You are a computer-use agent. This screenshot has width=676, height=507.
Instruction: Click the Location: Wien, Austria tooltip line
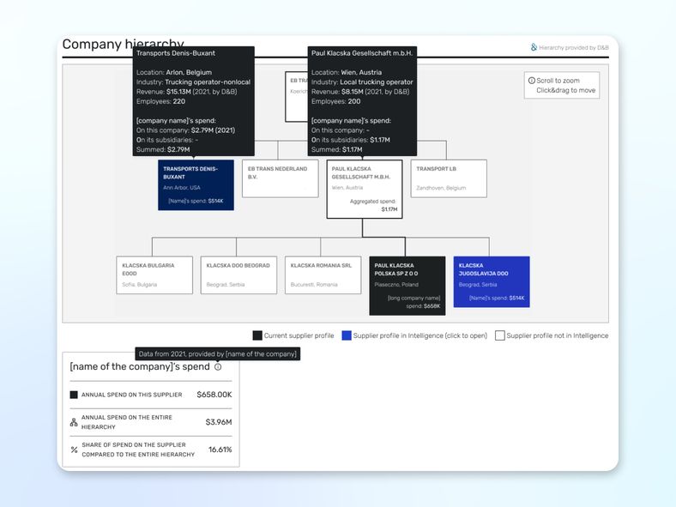click(x=347, y=72)
